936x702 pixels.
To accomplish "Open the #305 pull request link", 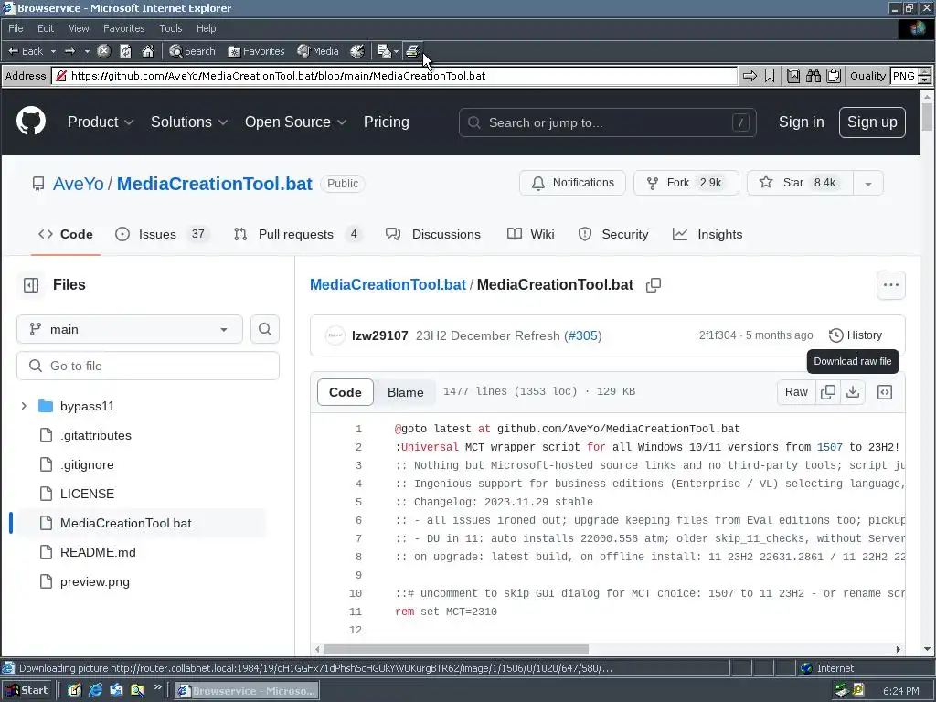I will (x=582, y=335).
